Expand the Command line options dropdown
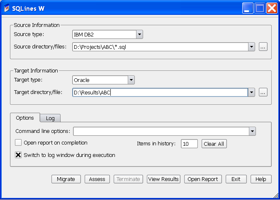Screen dimensions: 280x200 coord(252,131)
